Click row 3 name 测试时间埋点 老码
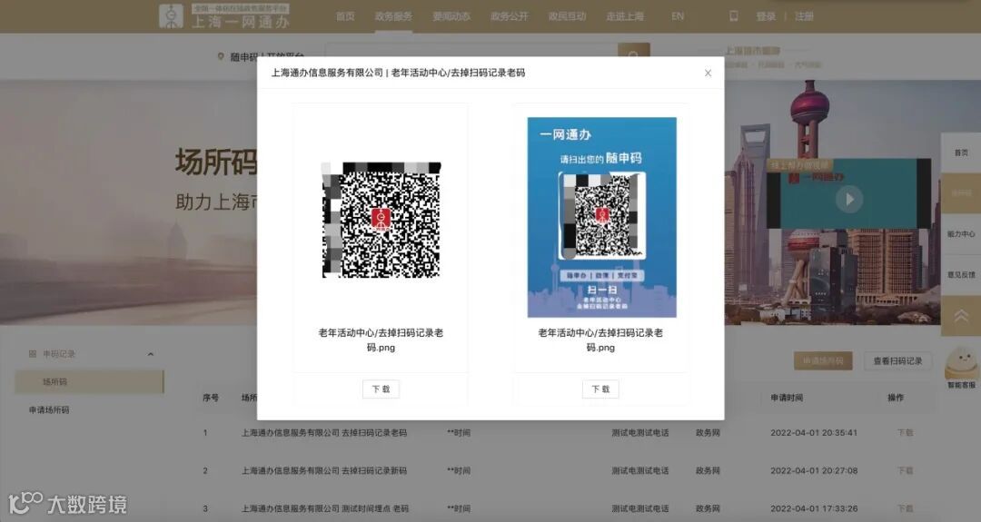The width and height of the screenshot is (981, 522). point(375,509)
